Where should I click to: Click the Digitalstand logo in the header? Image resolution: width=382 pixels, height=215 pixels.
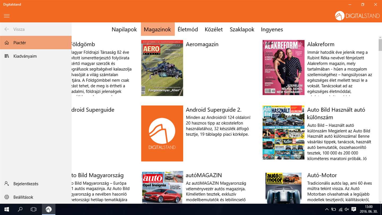pos(357,16)
